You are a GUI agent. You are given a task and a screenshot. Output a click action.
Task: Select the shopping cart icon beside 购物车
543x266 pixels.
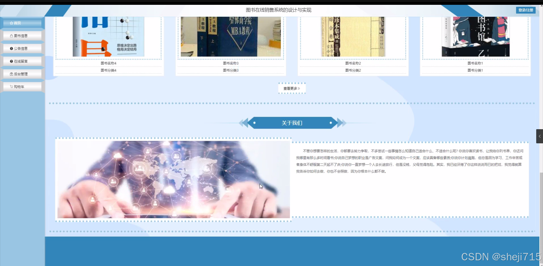coord(11,86)
